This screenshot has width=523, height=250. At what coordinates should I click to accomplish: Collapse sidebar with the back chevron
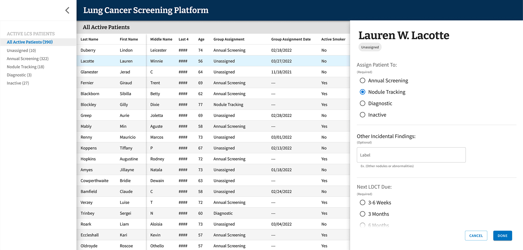tap(67, 10)
